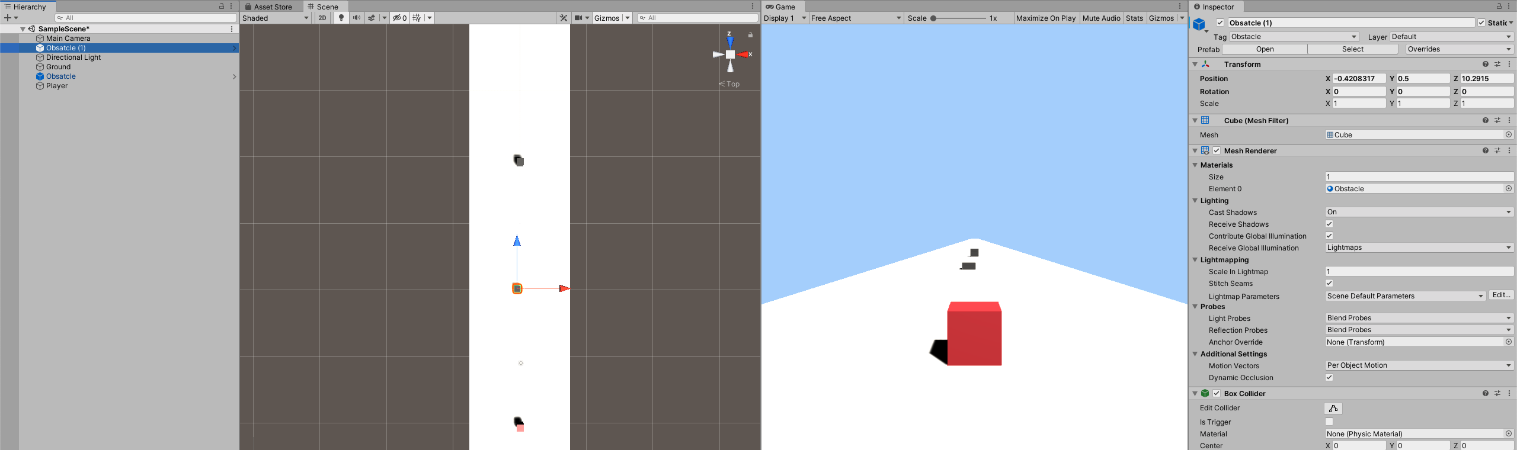Open the Inspector panel three-dot menu
Viewport: 1517px width, 450px height.
coord(1509,6)
